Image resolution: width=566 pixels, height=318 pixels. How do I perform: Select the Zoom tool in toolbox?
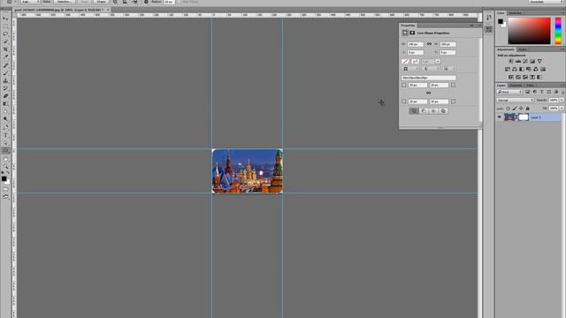point(5,167)
